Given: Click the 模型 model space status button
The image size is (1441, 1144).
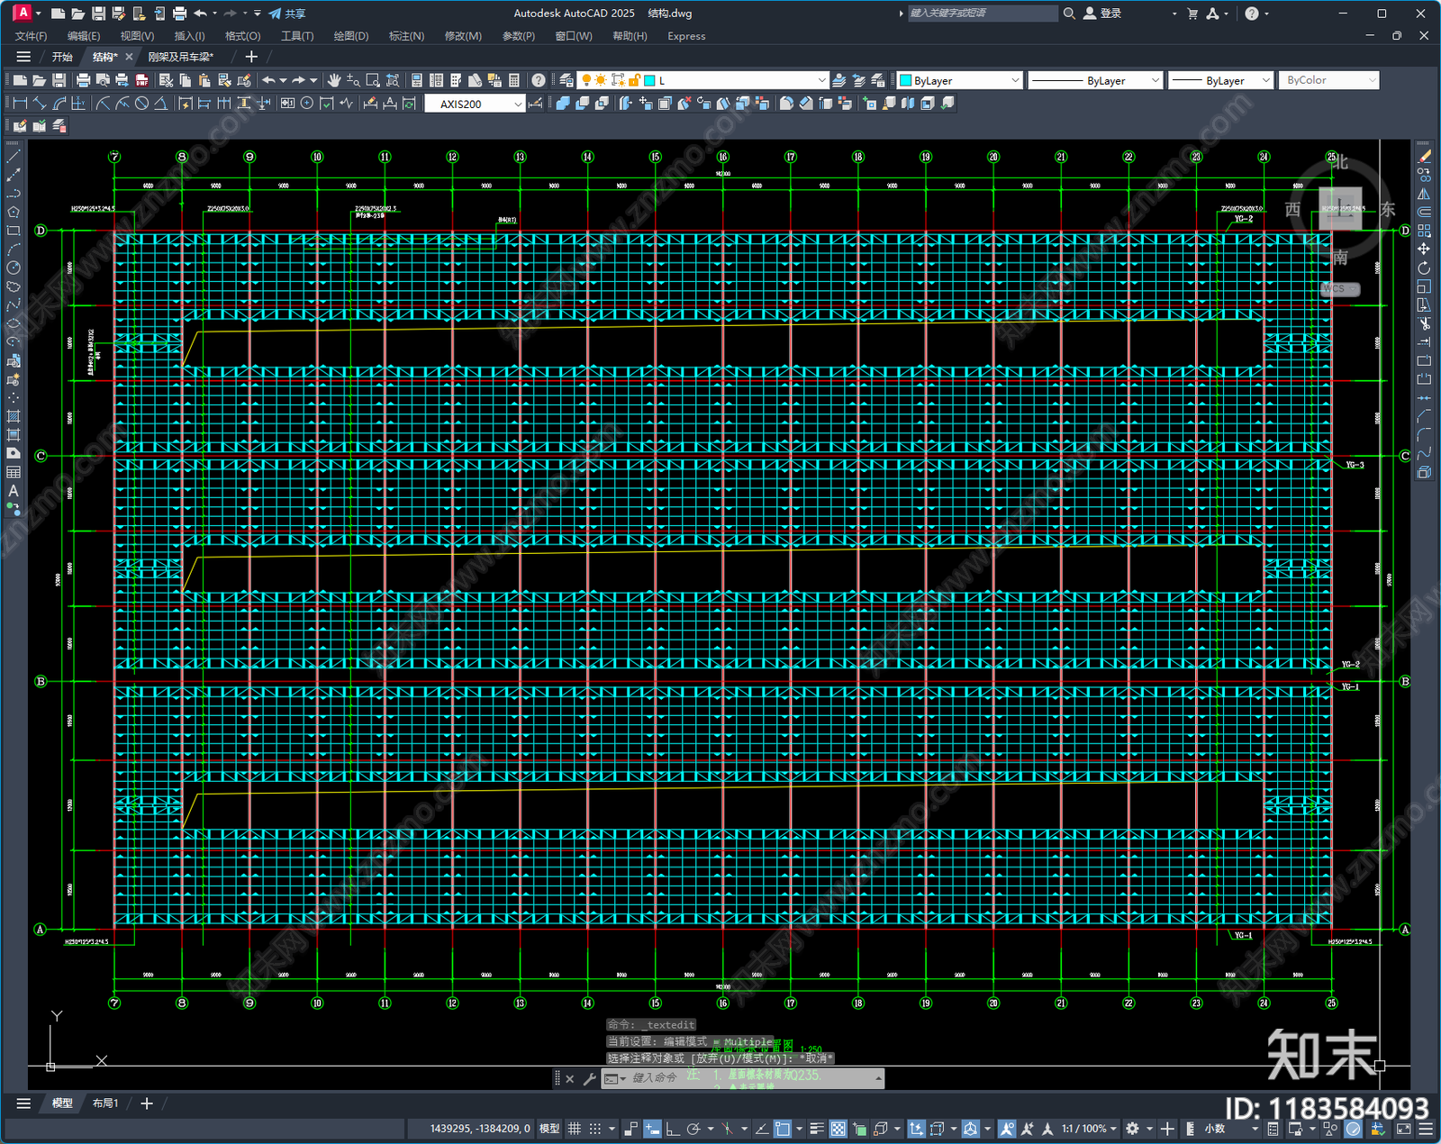Looking at the screenshot, I should point(549,1129).
